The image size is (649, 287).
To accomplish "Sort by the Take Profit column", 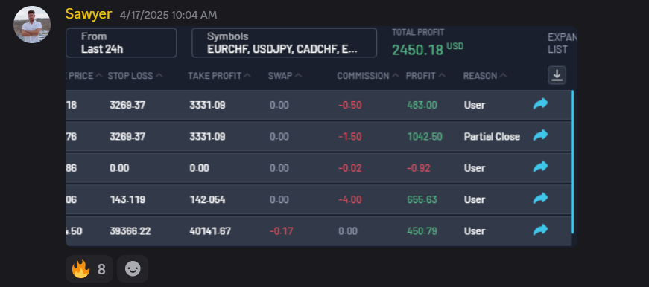I will click(x=219, y=76).
